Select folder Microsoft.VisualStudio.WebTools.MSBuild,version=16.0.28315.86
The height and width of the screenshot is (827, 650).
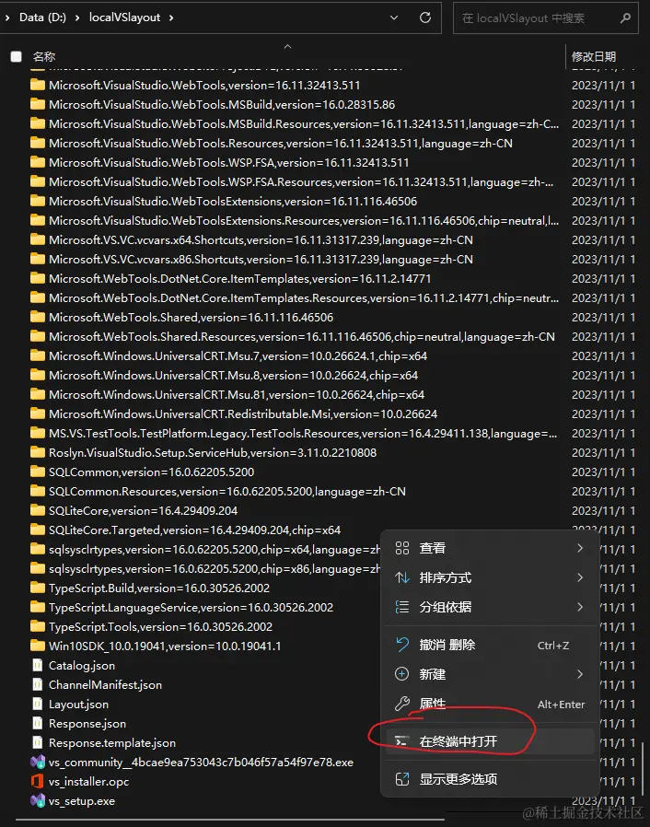[222, 104]
